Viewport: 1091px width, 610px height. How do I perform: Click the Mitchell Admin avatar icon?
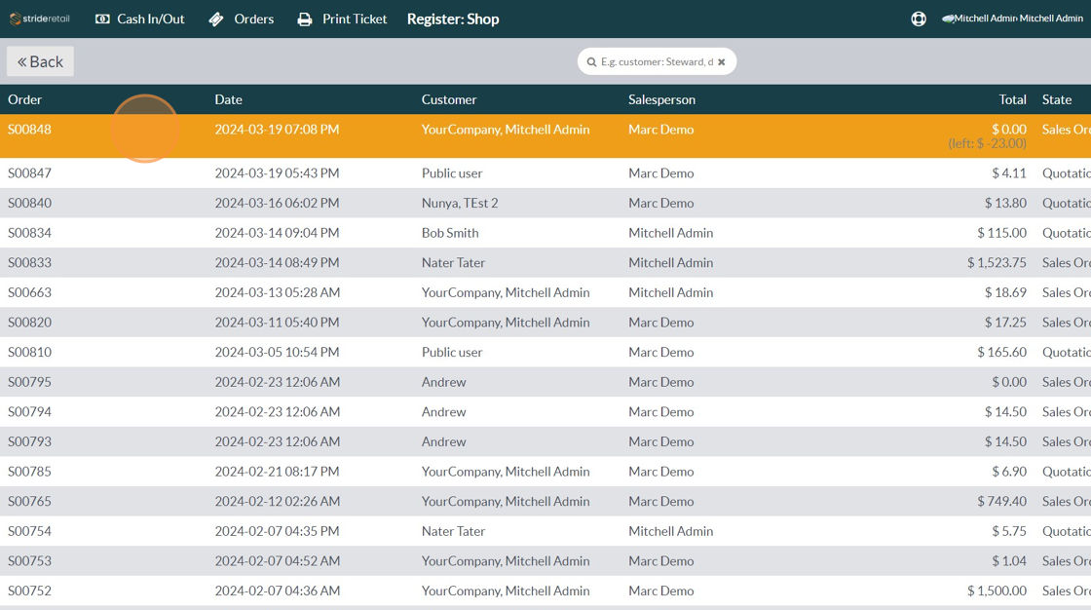(x=948, y=19)
